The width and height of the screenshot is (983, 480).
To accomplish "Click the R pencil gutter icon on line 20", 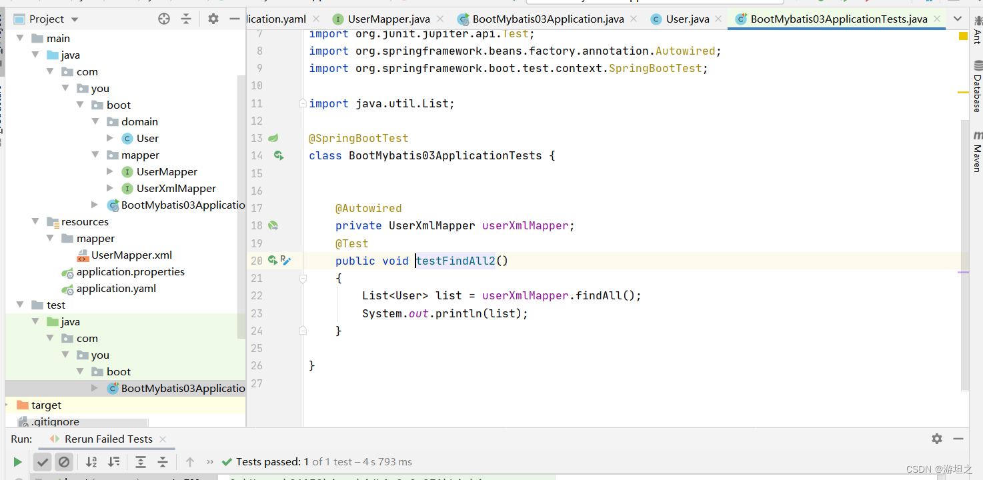I will (x=285, y=260).
